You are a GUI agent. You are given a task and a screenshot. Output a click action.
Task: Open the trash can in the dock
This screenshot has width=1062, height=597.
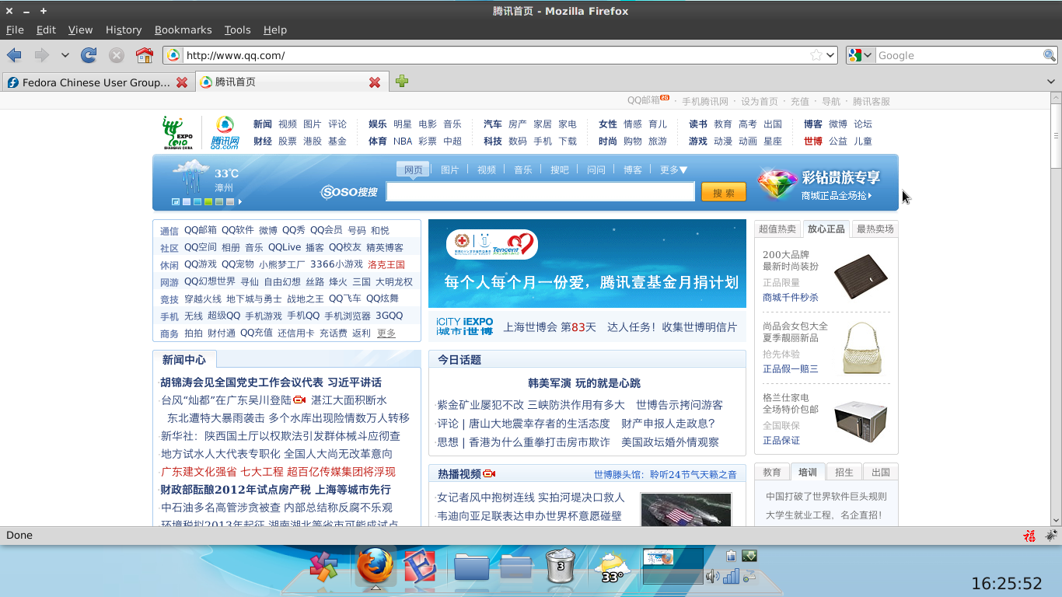point(560,565)
